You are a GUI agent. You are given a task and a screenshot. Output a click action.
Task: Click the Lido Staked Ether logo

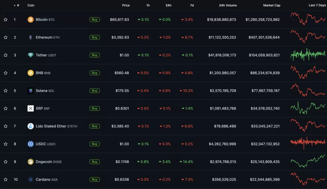tap(30, 126)
